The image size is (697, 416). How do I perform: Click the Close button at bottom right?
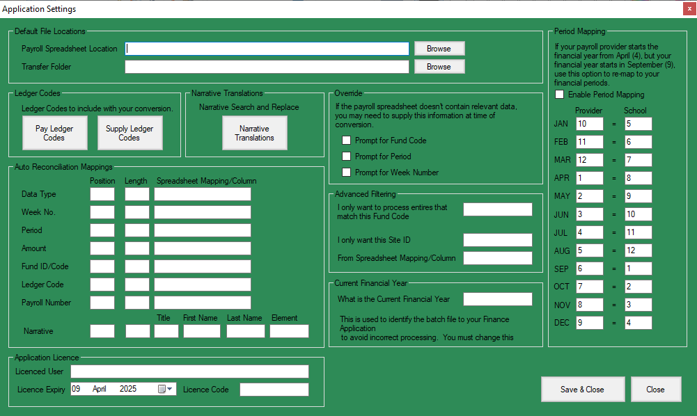tap(655, 390)
